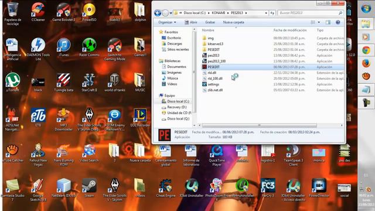
Task: Click the PowerDirector desktop icon
Action: pos(319,188)
